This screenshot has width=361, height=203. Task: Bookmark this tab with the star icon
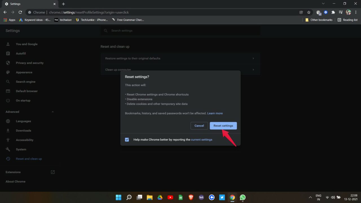[x=309, y=12]
